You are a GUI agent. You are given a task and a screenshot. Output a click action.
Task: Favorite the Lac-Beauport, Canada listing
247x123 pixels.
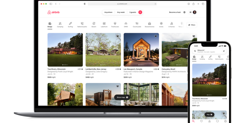click(156, 36)
